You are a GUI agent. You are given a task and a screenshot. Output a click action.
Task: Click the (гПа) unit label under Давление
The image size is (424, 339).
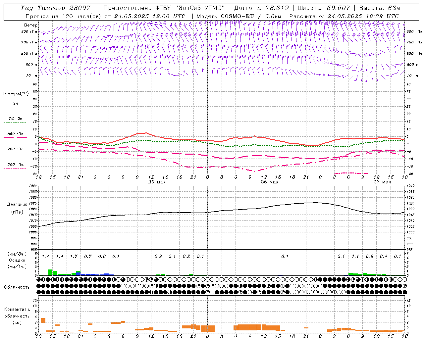pos(17,212)
